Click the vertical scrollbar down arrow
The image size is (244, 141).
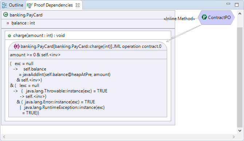(240, 131)
